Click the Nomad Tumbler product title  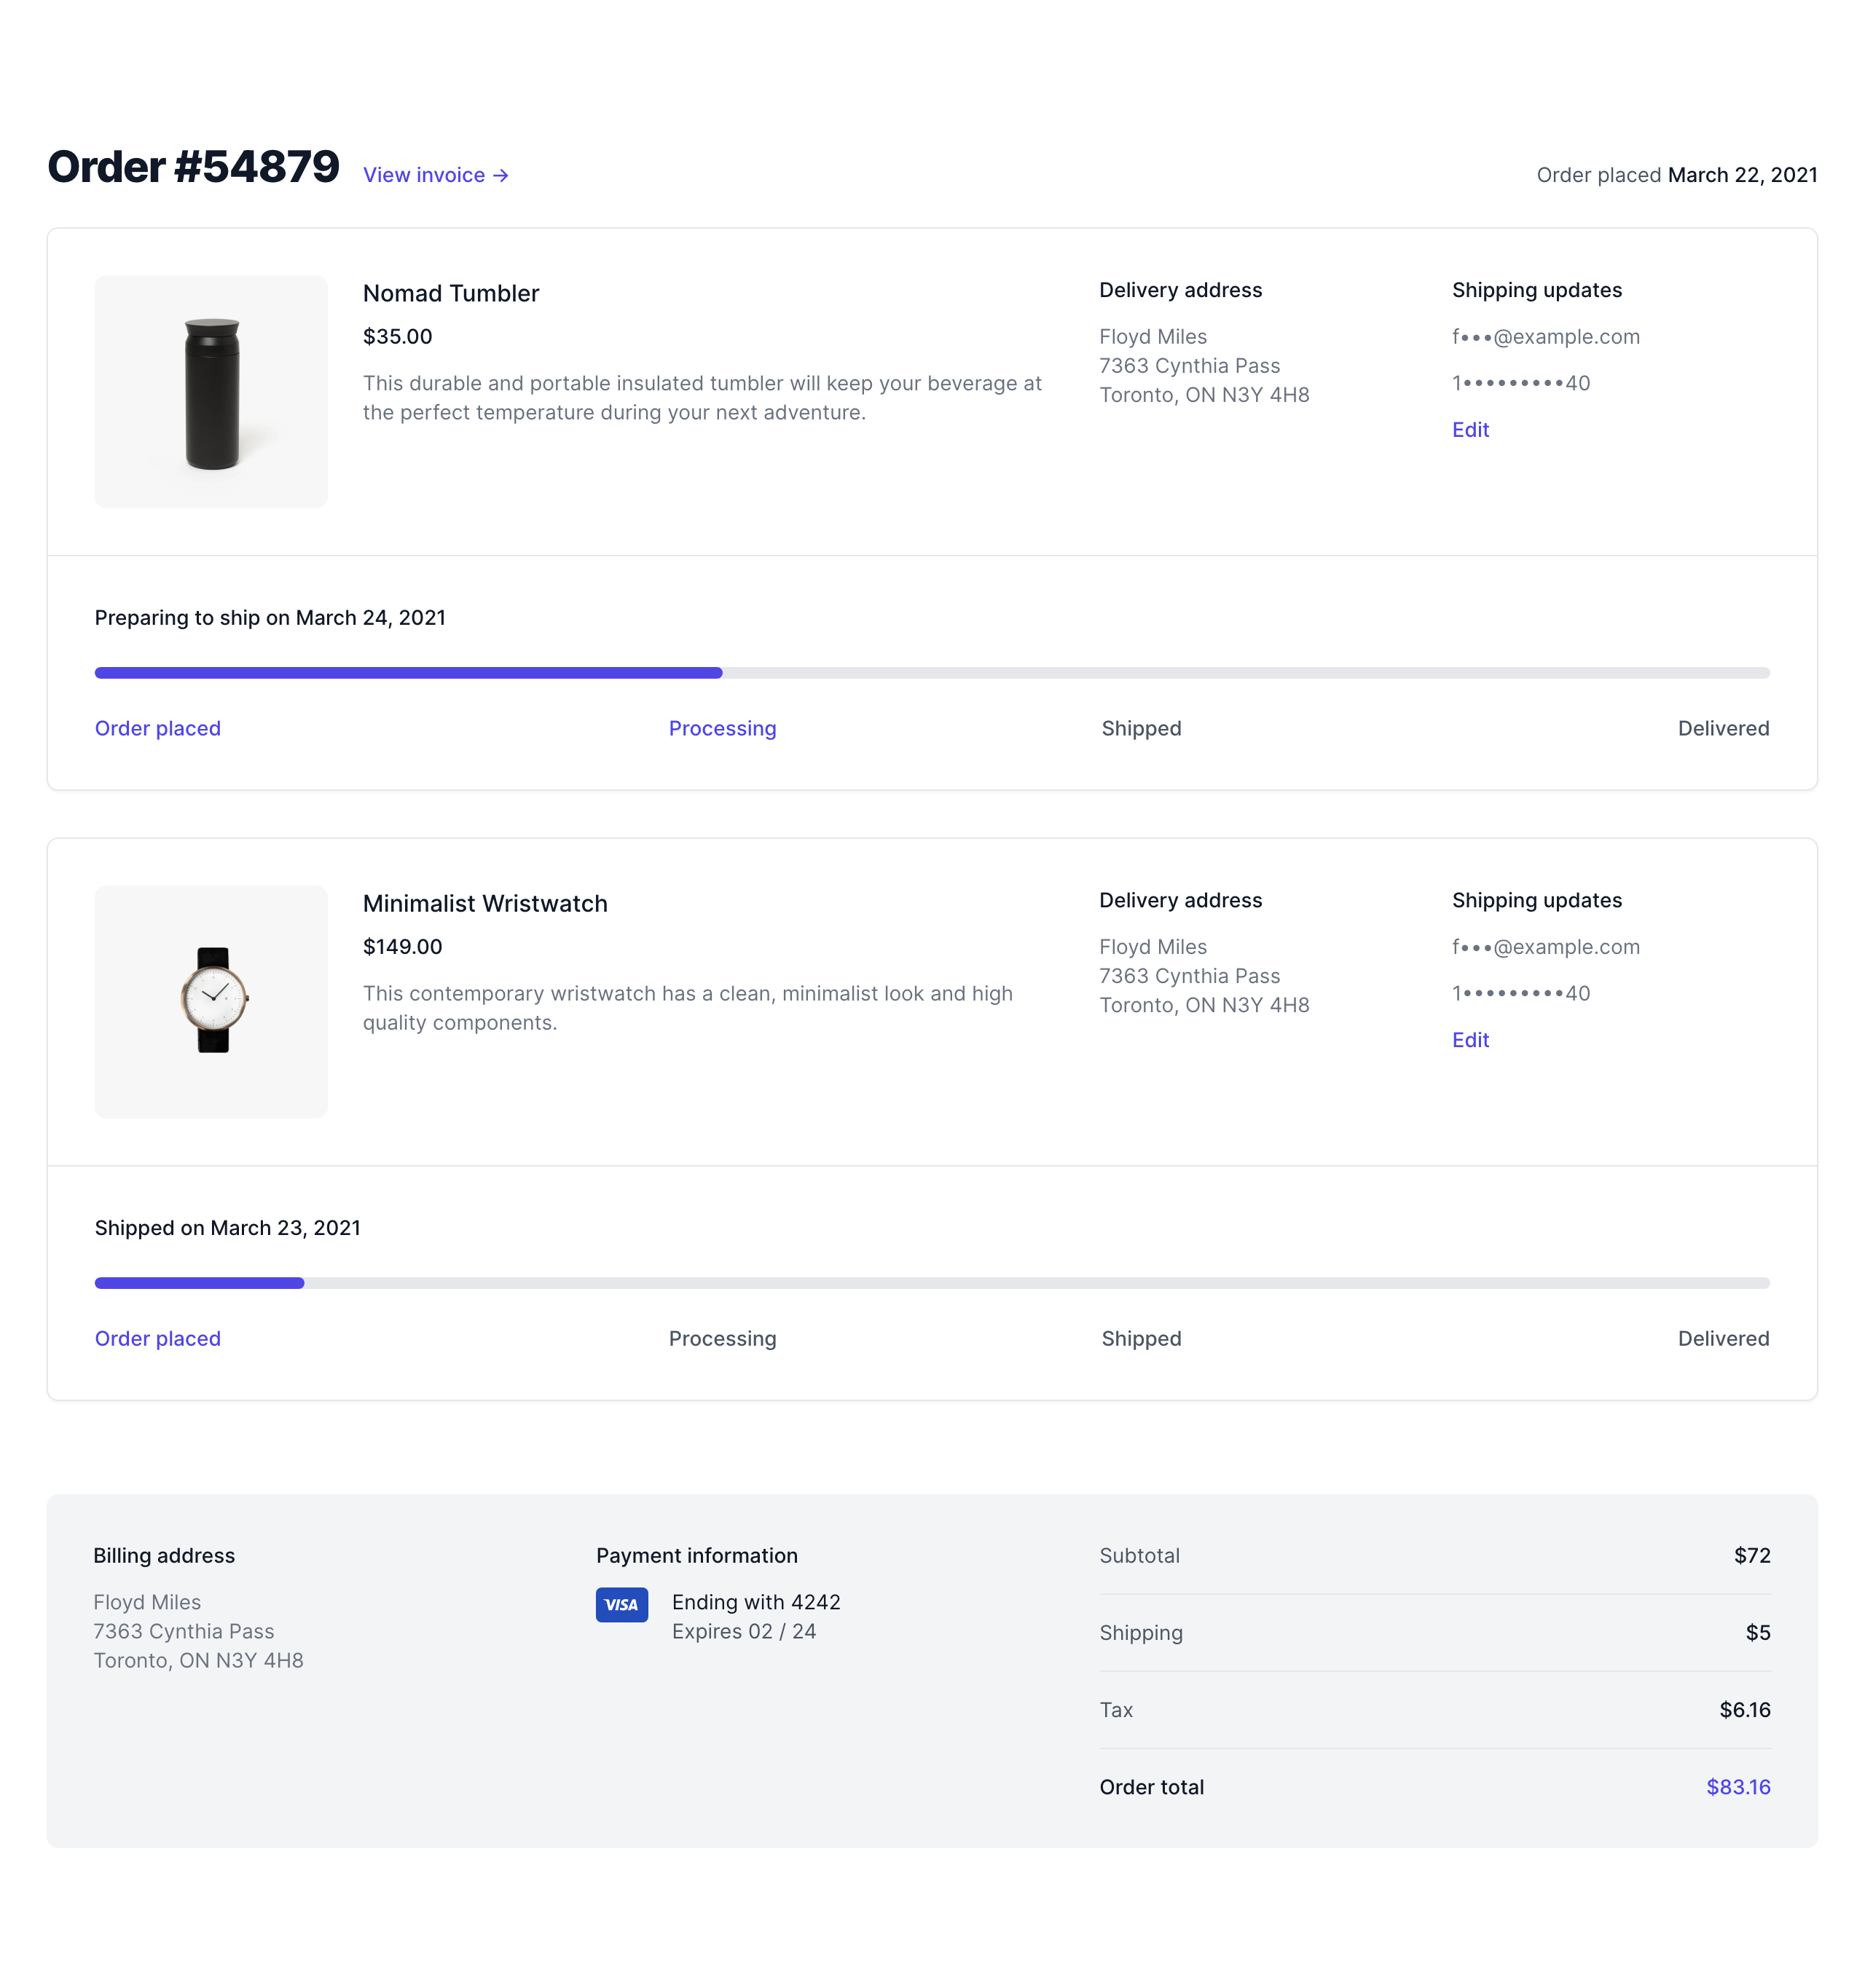coord(450,293)
